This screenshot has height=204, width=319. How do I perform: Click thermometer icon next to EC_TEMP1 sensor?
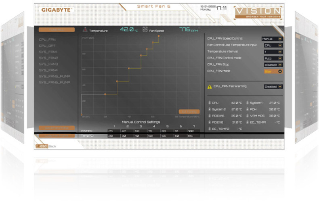point(248,122)
